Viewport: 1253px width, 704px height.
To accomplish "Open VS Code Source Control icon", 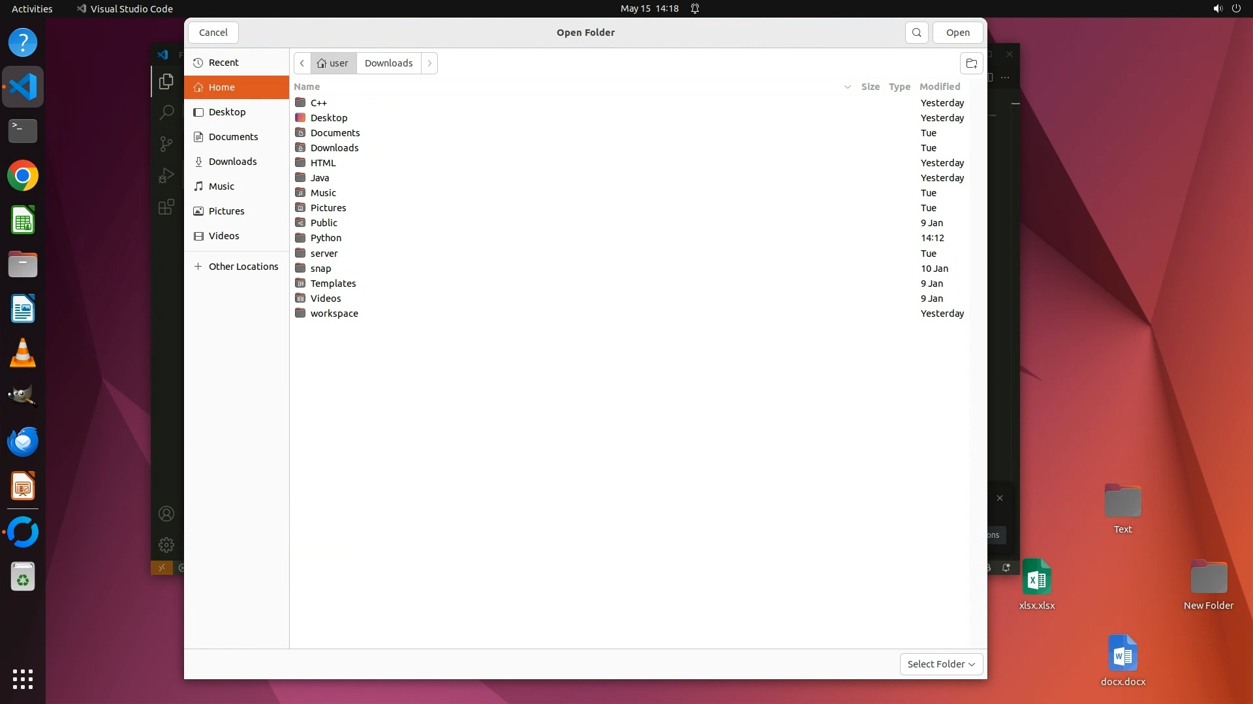I will click(166, 143).
